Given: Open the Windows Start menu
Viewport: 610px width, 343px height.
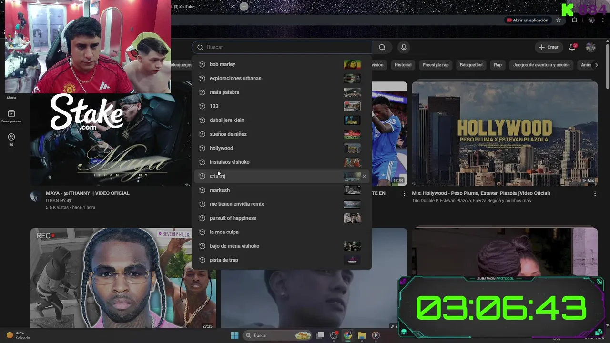Looking at the screenshot, I should (x=234, y=335).
